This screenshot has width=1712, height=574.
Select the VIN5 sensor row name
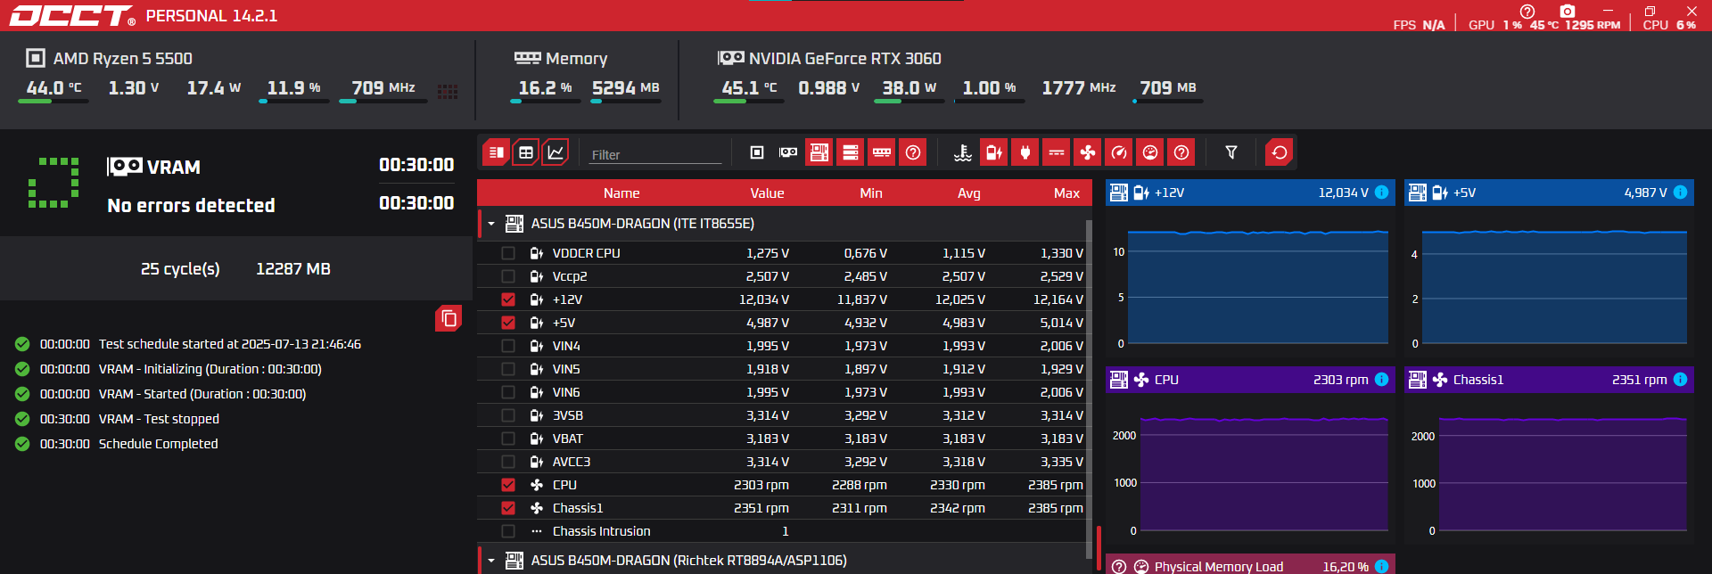[566, 369]
